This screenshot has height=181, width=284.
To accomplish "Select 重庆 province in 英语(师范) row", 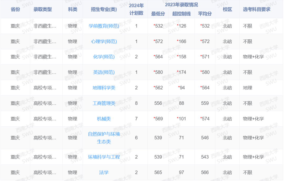I will pyautogui.click(x=15, y=72).
